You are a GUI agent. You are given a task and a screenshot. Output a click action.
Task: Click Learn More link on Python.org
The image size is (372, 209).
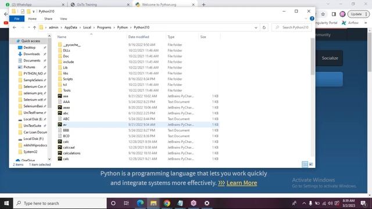pos(242,183)
